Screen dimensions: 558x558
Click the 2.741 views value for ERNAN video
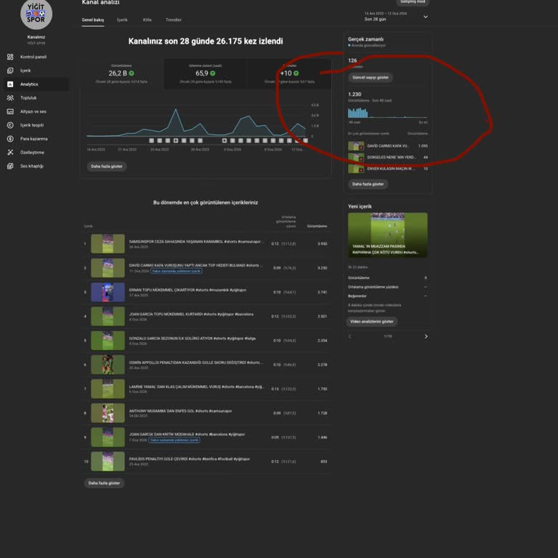pos(323,292)
